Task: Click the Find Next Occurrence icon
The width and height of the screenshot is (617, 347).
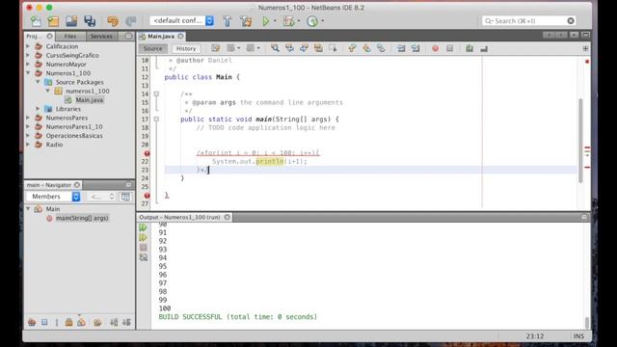Action: point(305,48)
